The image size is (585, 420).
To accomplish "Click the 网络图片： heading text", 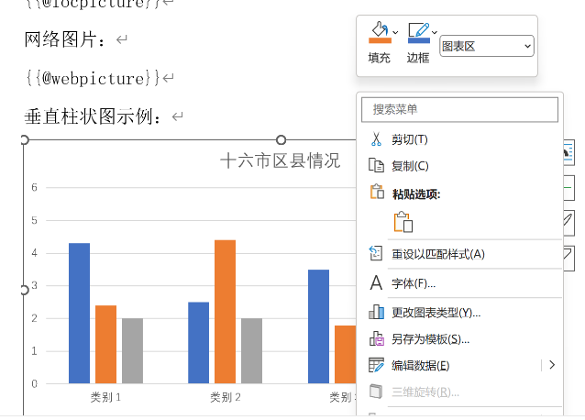I will (64, 39).
